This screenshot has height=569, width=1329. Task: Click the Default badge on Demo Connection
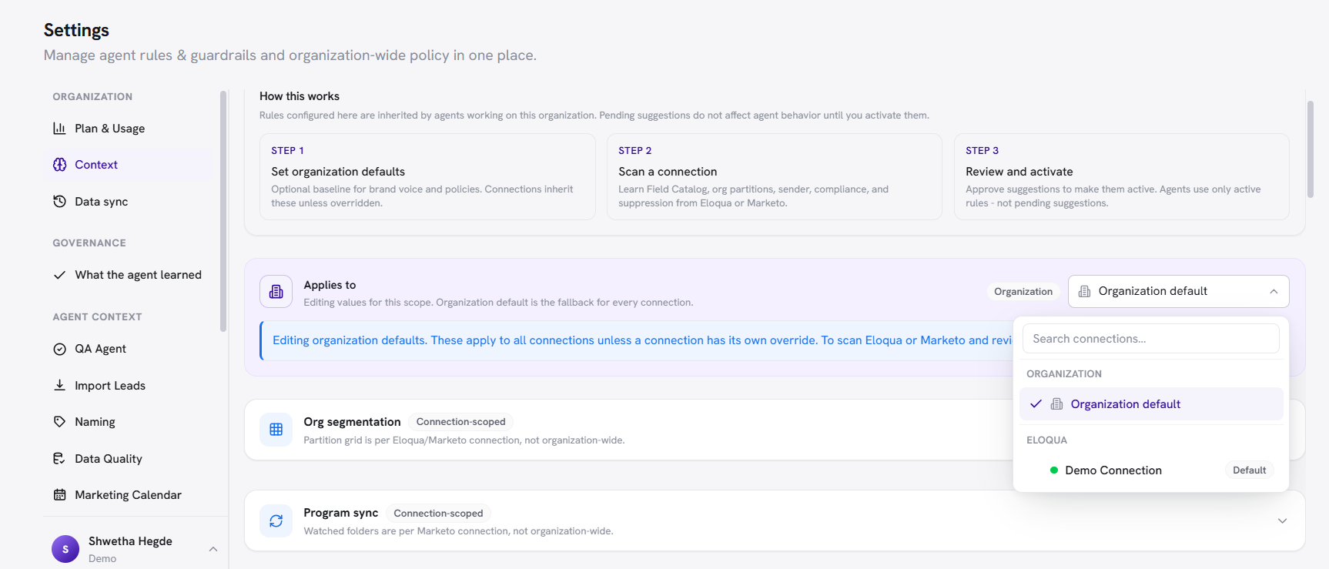click(1249, 470)
